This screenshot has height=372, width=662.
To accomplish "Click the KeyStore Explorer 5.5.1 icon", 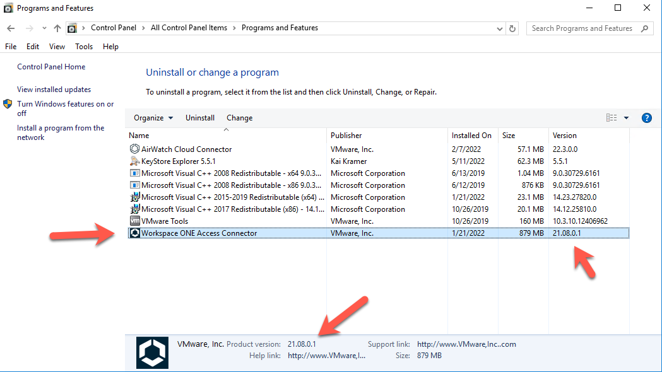I will 134,161.
